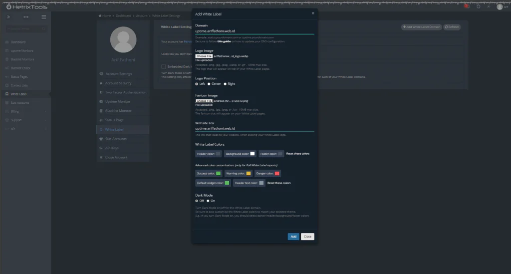Click the key icon beside API Keys
The image size is (511, 274).
pos(101,148)
